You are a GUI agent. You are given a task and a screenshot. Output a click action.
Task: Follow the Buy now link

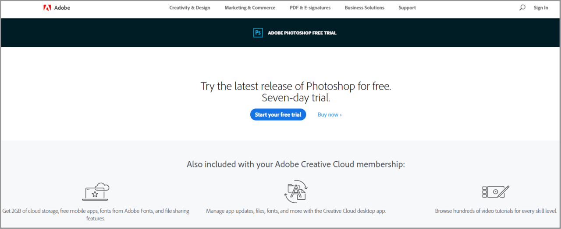pyautogui.click(x=330, y=114)
